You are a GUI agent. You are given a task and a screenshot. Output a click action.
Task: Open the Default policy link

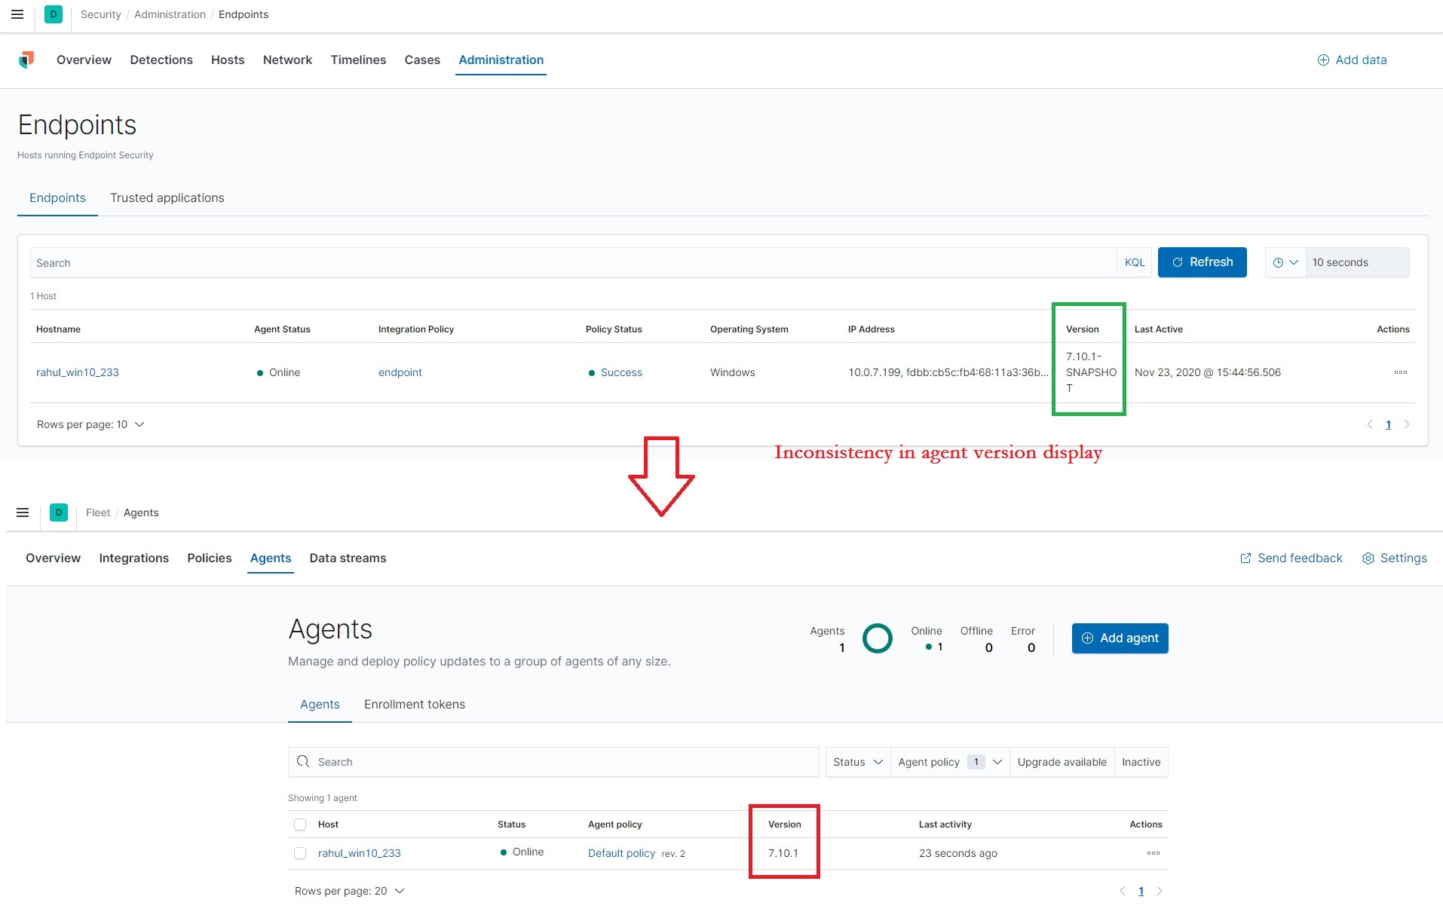620,852
